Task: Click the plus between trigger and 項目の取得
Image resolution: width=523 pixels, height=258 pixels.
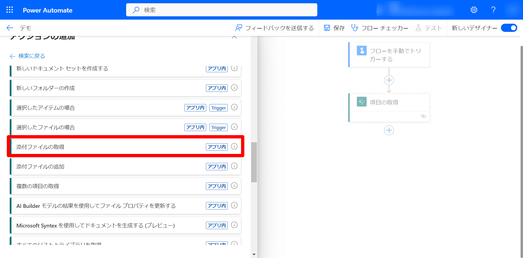Action: pyautogui.click(x=389, y=80)
